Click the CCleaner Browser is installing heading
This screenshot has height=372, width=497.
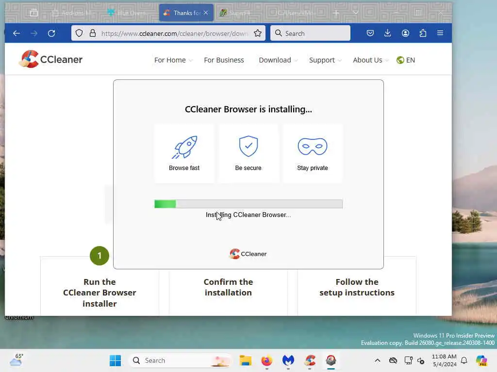[x=248, y=109]
